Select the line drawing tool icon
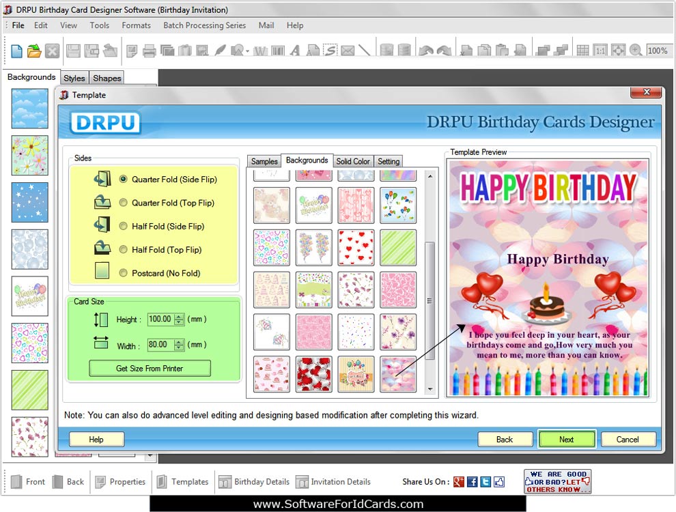The width and height of the screenshot is (676, 512). point(365,51)
